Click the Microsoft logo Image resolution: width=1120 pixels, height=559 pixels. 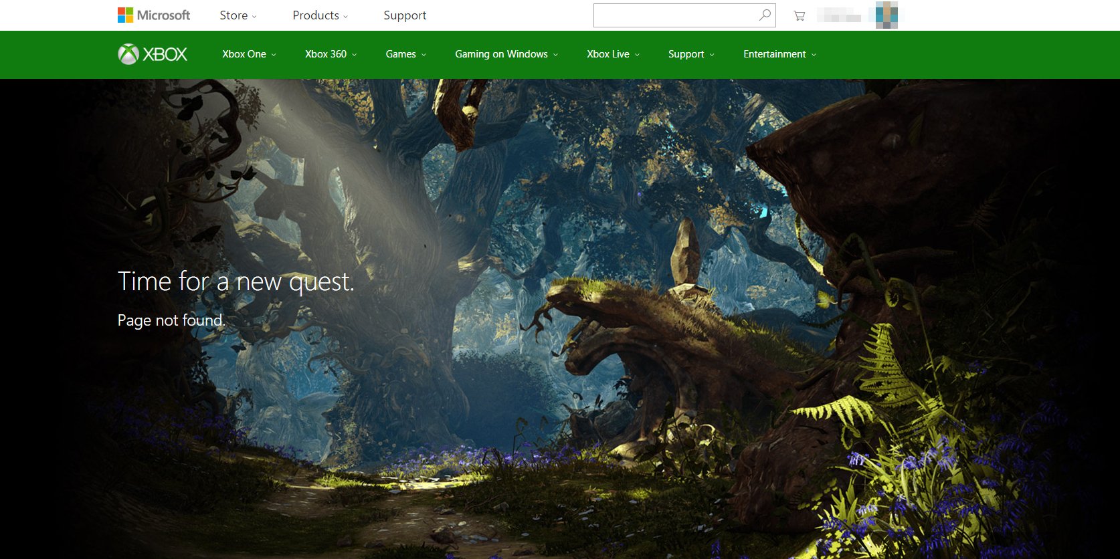(x=154, y=15)
